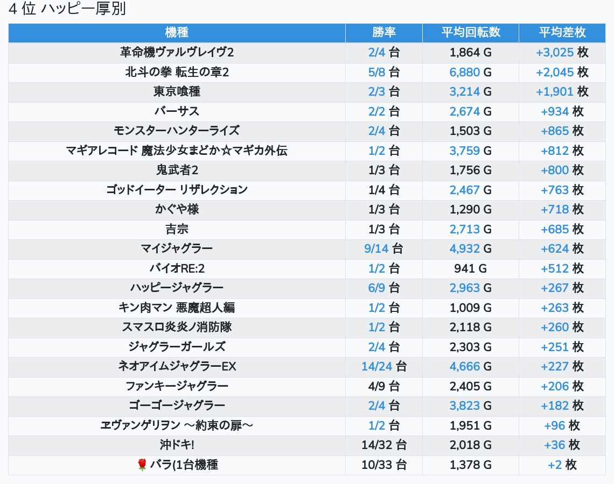The height and width of the screenshot is (484, 614).
Task: Select the 東京喰種 machine name
Action: (x=177, y=92)
